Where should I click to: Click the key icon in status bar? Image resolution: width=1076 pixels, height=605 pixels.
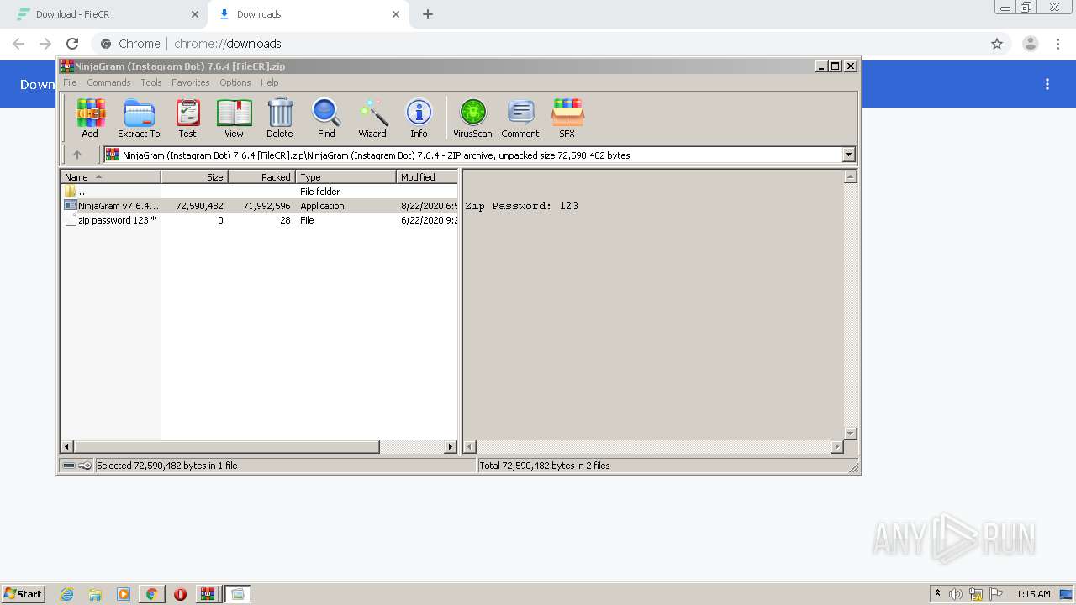click(85, 466)
